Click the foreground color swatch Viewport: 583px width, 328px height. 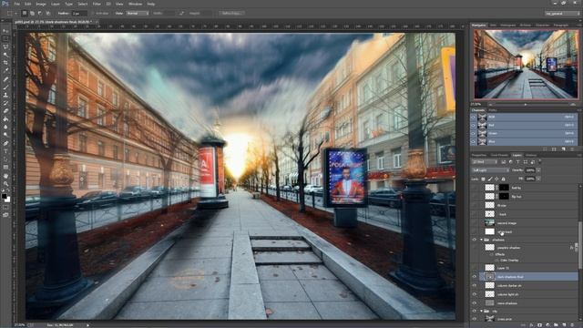click(x=4, y=196)
